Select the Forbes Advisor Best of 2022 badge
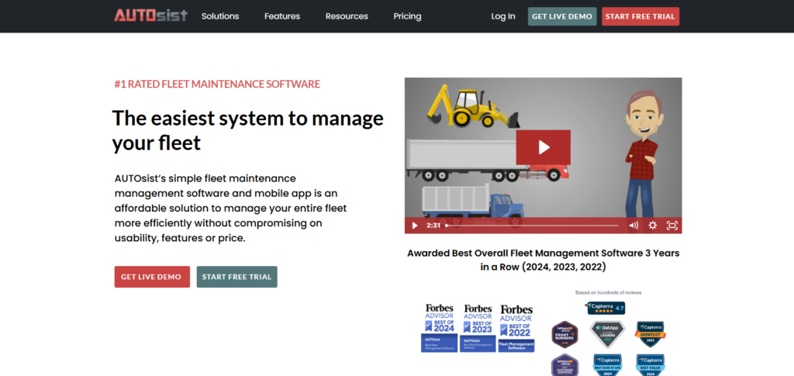The image size is (794, 376). point(516,327)
